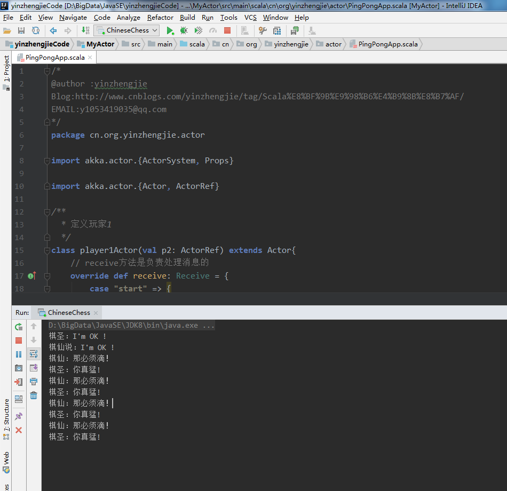
Task: Click the Restore Layout icon in Run panel
Action: click(x=19, y=399)
